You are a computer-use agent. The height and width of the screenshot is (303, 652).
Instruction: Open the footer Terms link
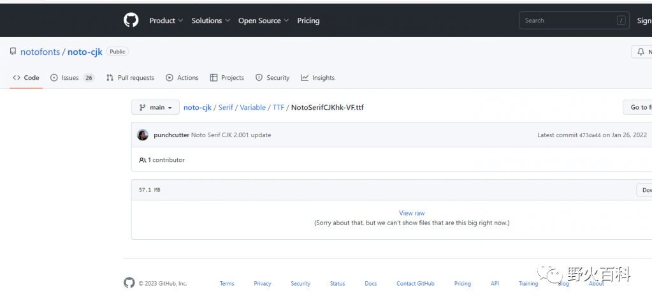[x=227, y=283]
